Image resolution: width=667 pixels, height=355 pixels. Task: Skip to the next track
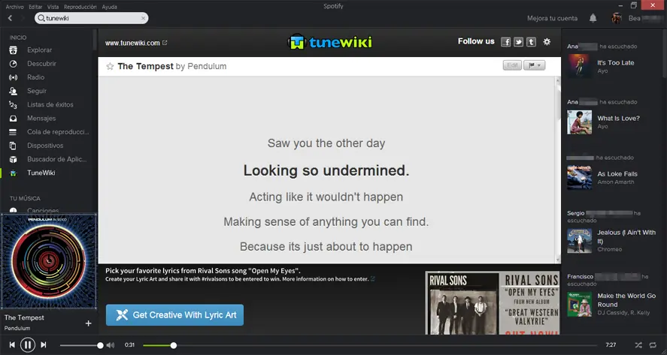coord(44,344)
